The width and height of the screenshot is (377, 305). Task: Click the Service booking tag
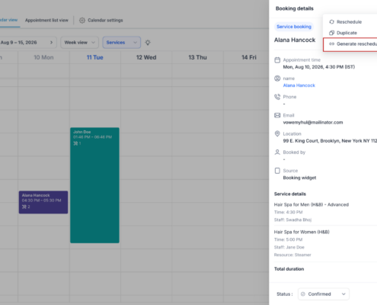coord(294,27)
